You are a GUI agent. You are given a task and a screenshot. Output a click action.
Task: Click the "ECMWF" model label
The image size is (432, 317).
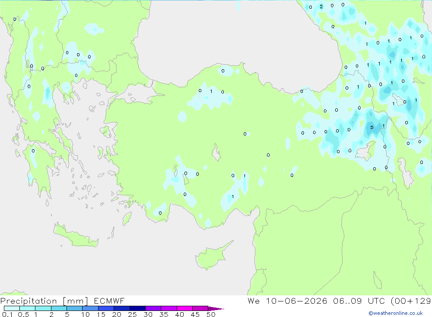point(109,301)
